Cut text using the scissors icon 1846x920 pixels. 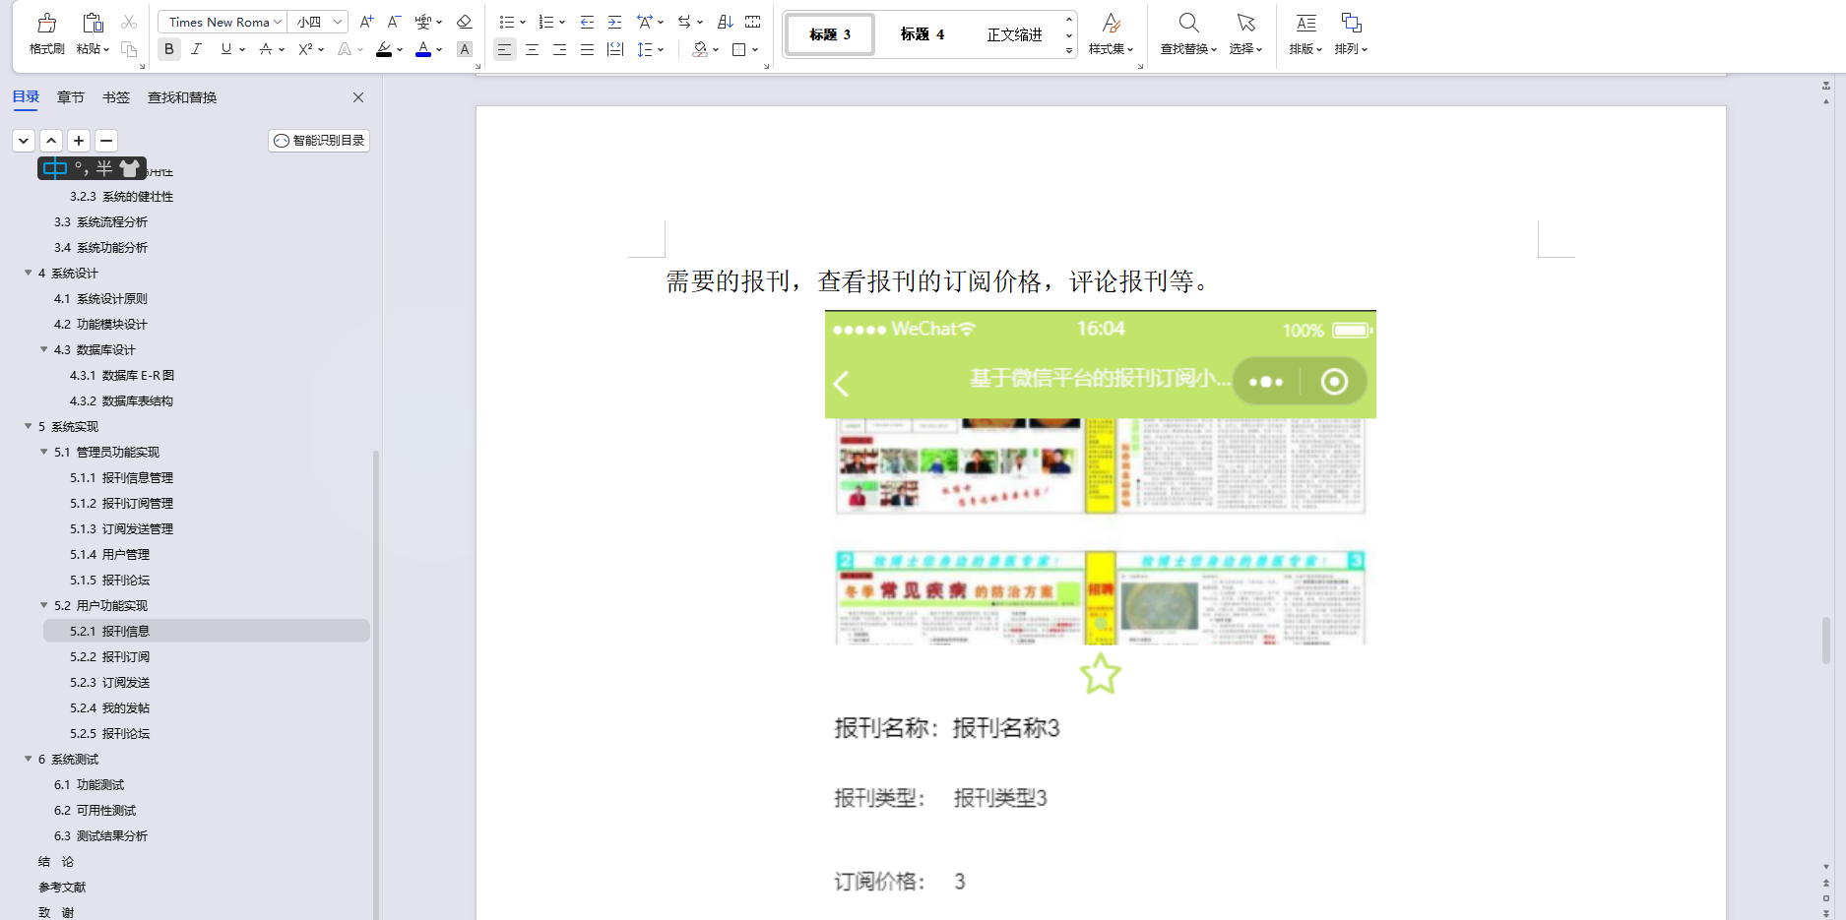coord(127,22)
